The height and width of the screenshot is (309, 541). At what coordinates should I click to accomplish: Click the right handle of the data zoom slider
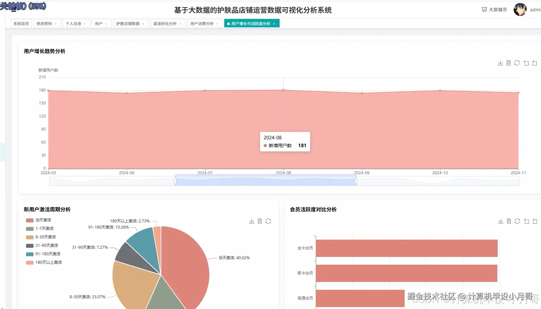click(356, 181)
